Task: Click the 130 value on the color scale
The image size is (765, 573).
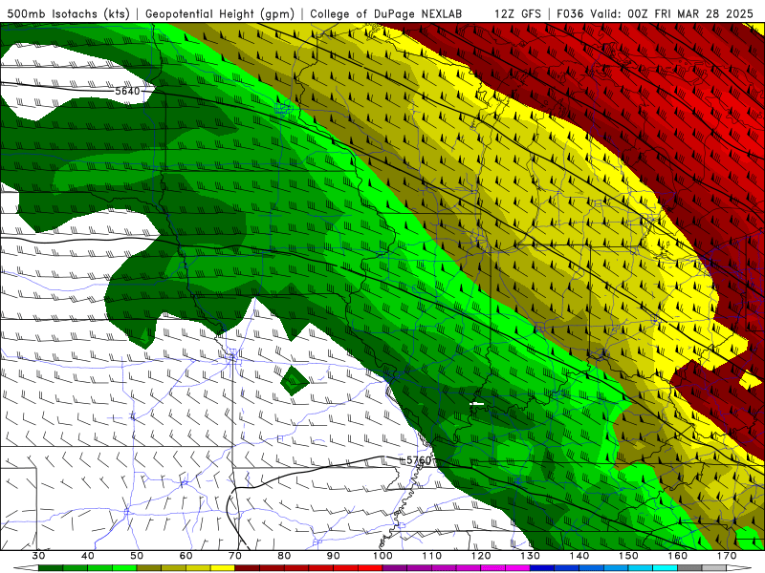Action: pyautogui.click(x=531, y=556)
